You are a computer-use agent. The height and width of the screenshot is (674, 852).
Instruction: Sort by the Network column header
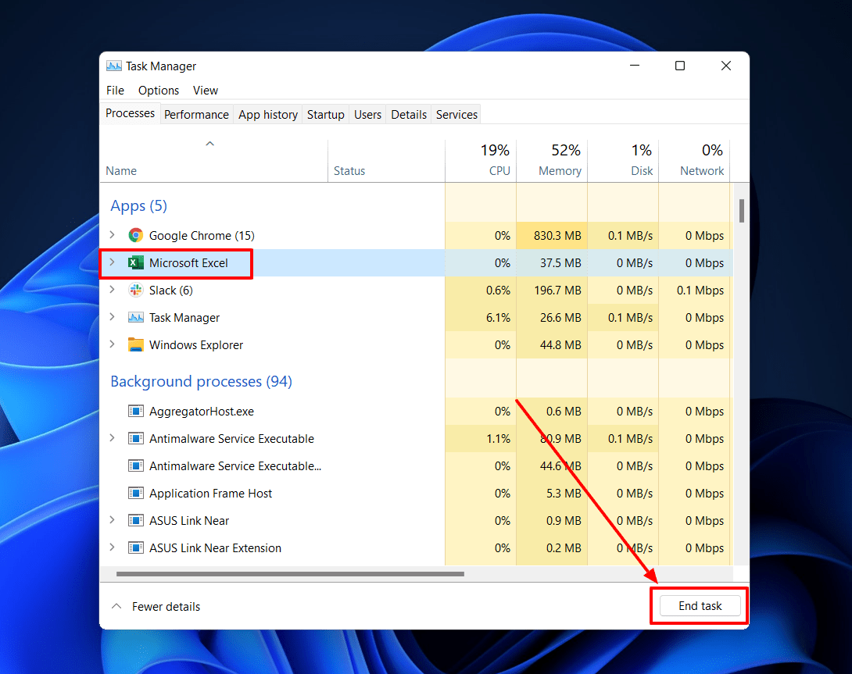pyautogui.click(x=694, y=160)
